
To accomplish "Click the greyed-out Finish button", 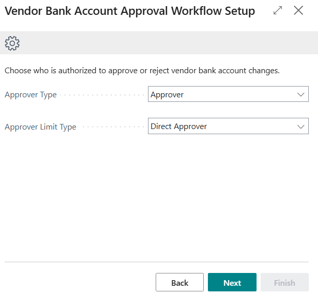I will pyautogui.click(x=284, y=283).
